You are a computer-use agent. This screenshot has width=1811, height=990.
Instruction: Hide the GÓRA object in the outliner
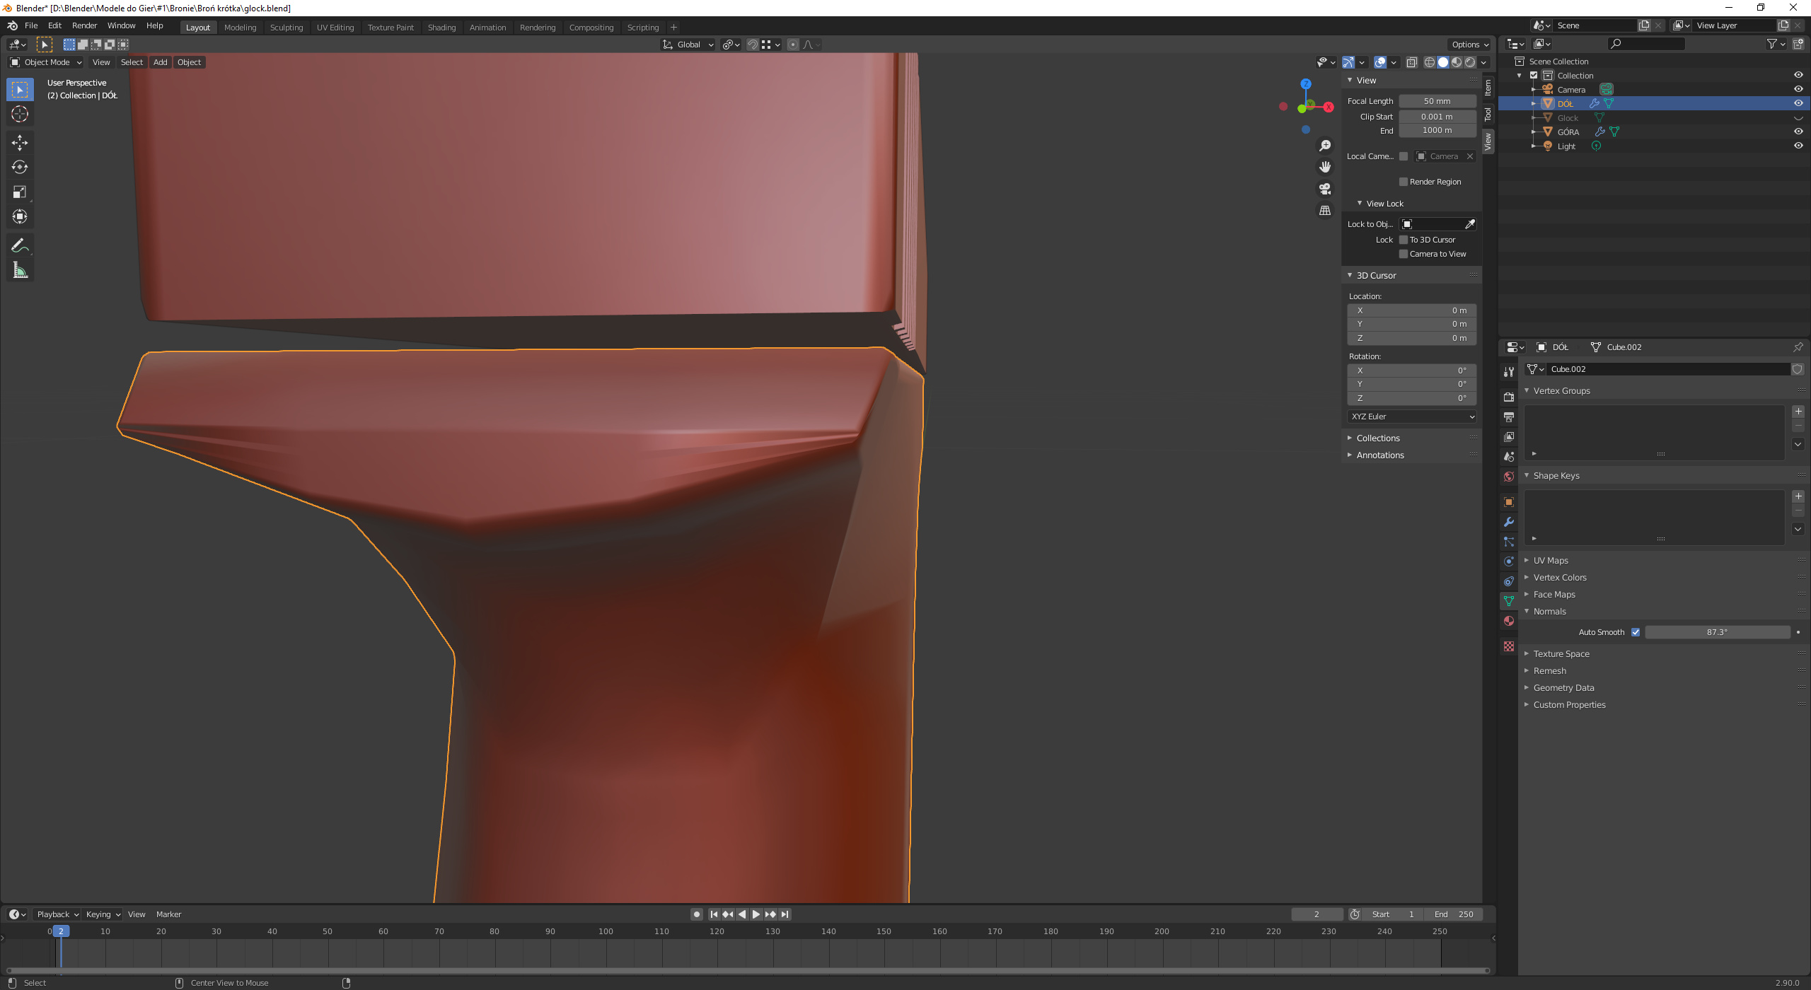[1798, 132]
